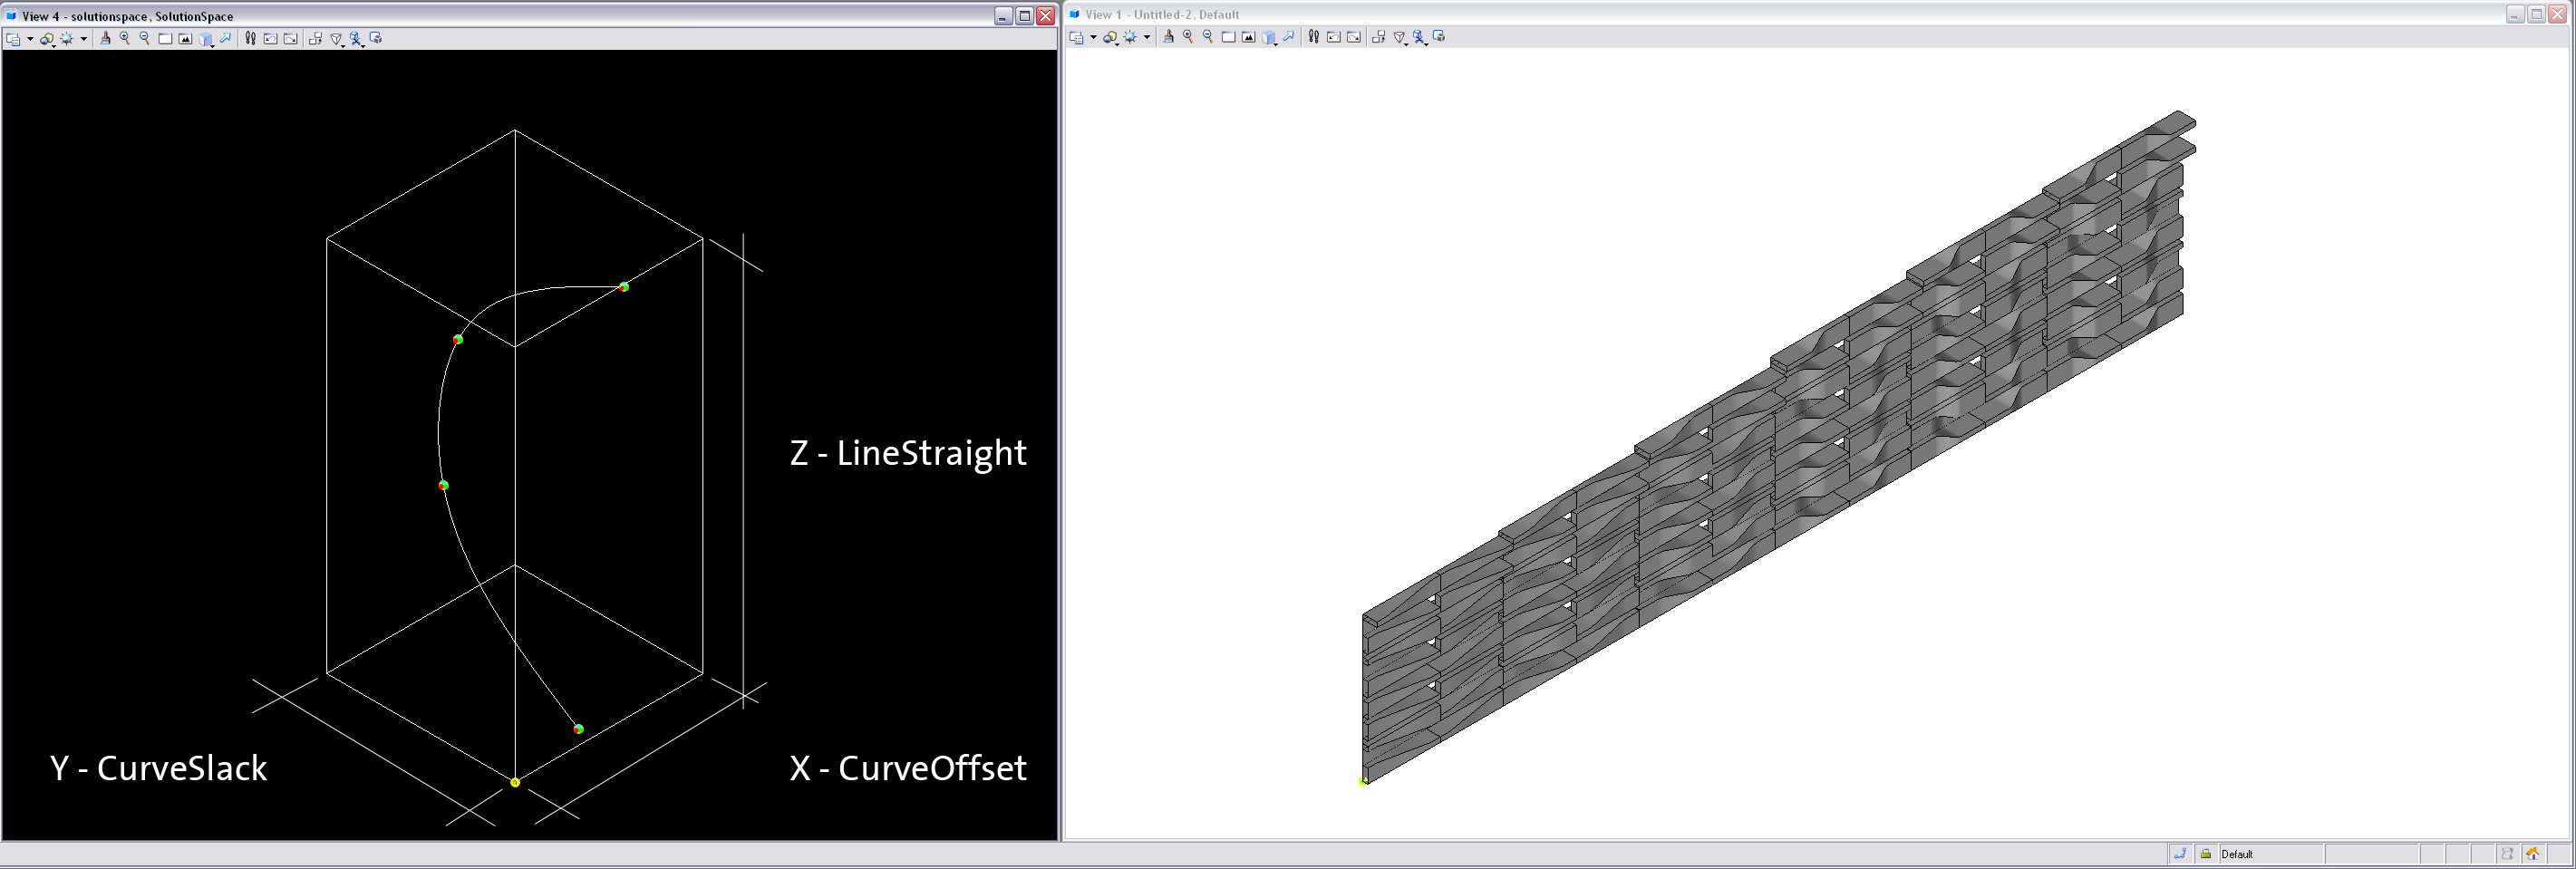Click the 'Y - CurveSlack' axis label
The image size is (2576, 869).
click(x=158, y=768)
